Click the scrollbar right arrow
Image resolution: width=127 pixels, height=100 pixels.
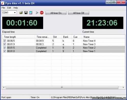(x=123, y=87)
